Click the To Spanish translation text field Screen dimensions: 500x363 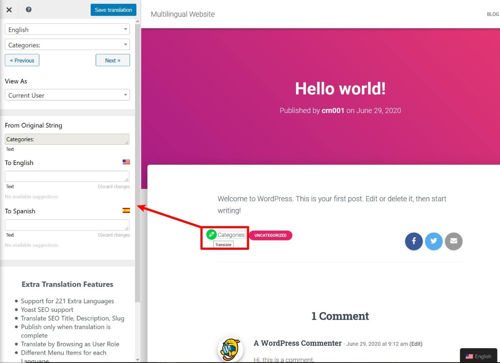67,225
